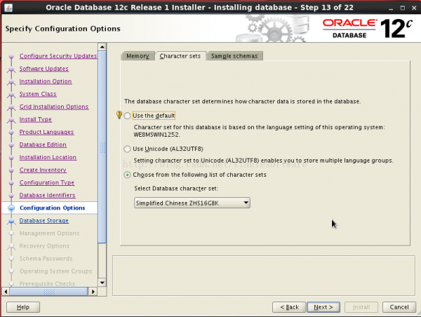Click the Configuration Options step bullet icon
The image size is (421, 317).
point(11,208)
